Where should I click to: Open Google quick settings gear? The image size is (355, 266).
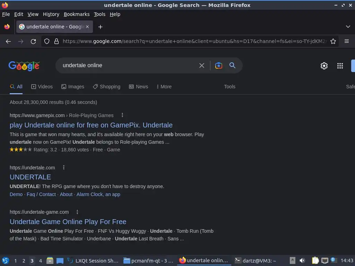point(324,66)
